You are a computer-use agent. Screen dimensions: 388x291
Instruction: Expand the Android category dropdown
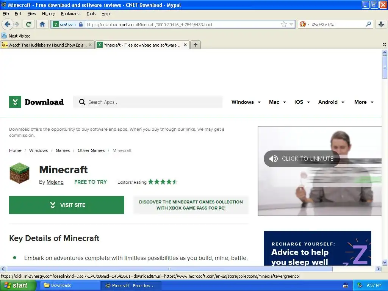[x=331, y=102]
